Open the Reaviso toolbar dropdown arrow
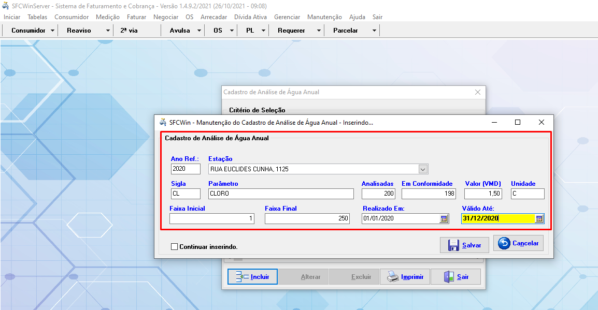 pyautogui.click(x=108, y=31)
